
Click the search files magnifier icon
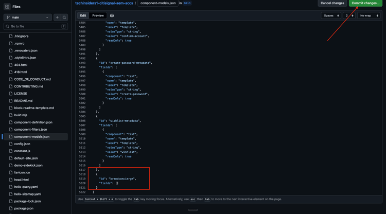(x=64, y=17)
